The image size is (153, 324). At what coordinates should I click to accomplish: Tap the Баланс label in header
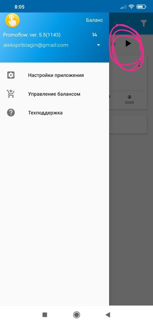point(94,20)
